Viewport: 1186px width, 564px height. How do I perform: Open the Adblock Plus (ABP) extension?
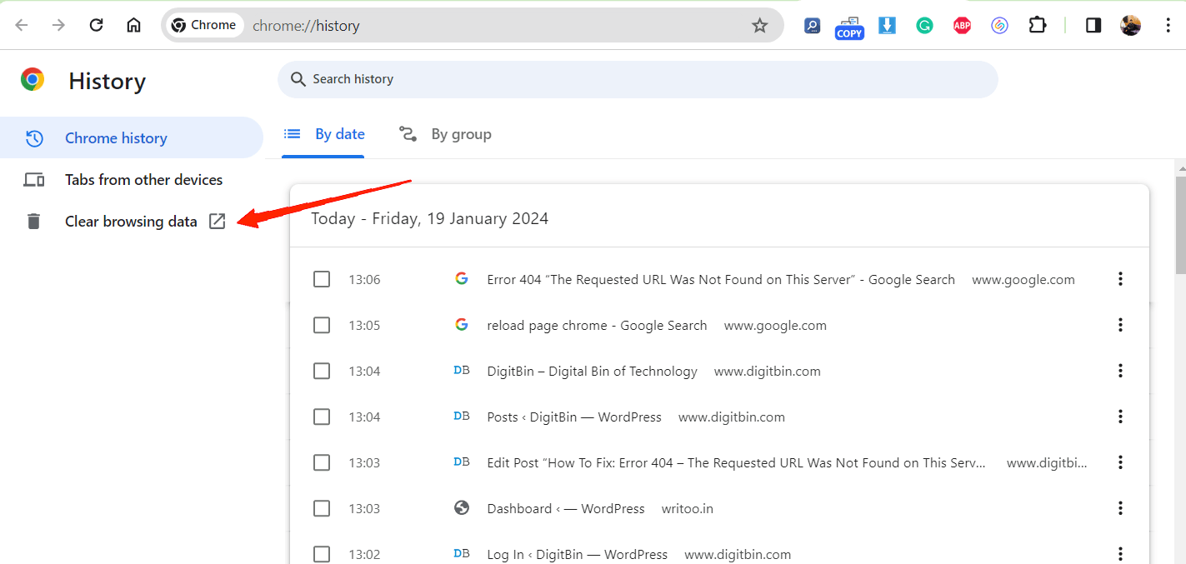coord(962,25)
